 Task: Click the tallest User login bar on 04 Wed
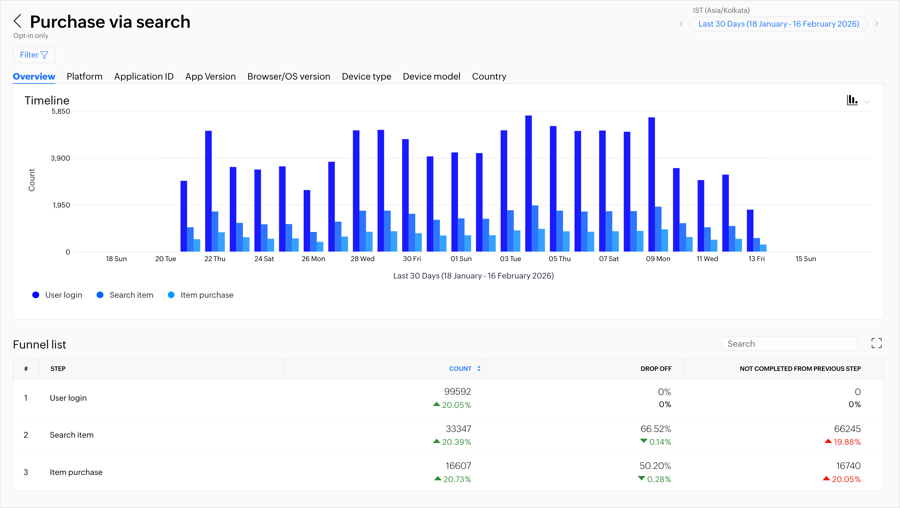click(528, 183)
